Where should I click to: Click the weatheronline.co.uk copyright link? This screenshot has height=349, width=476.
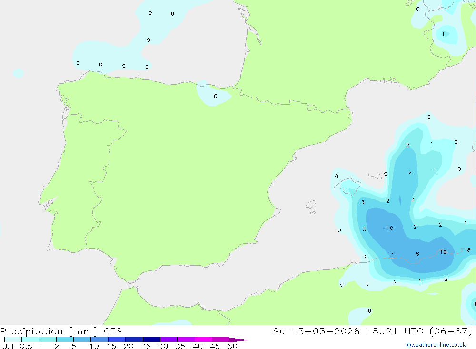[x=436, y=345]
